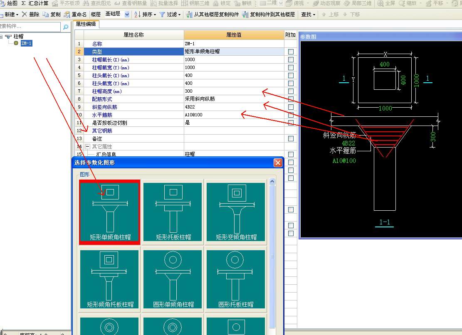Select the 矩形变倾角柱帽 shape thumbnail
This screenshot has height=335, width=462.
(x=236, y=212)
